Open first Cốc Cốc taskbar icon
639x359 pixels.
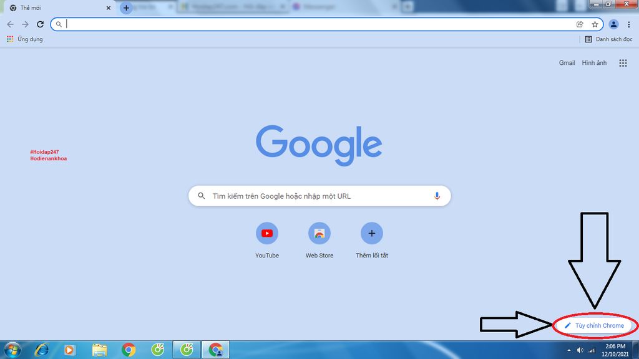[158, 350]
